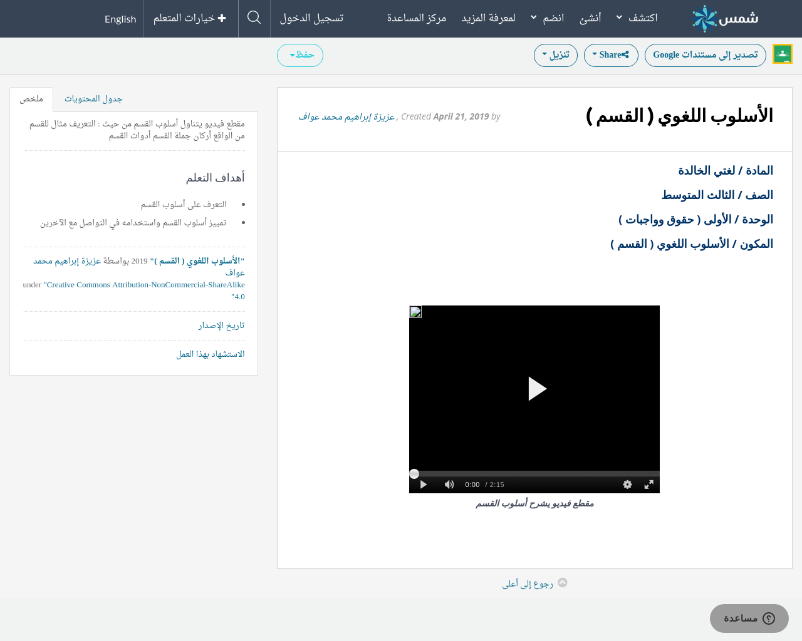Switch language to English
Image resolution: width=802 pixels, height=641 pixels.
(x=120, y=19)
